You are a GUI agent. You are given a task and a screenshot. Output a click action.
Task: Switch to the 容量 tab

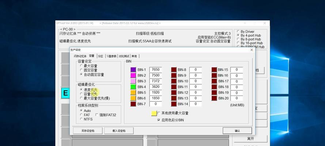tap(92, 56)
